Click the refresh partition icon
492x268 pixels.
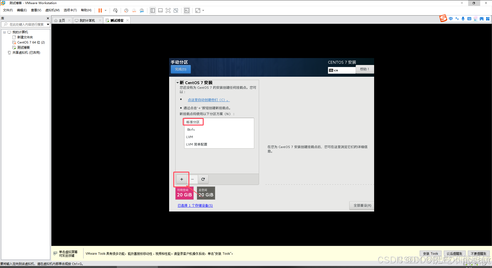pos(203,179)
